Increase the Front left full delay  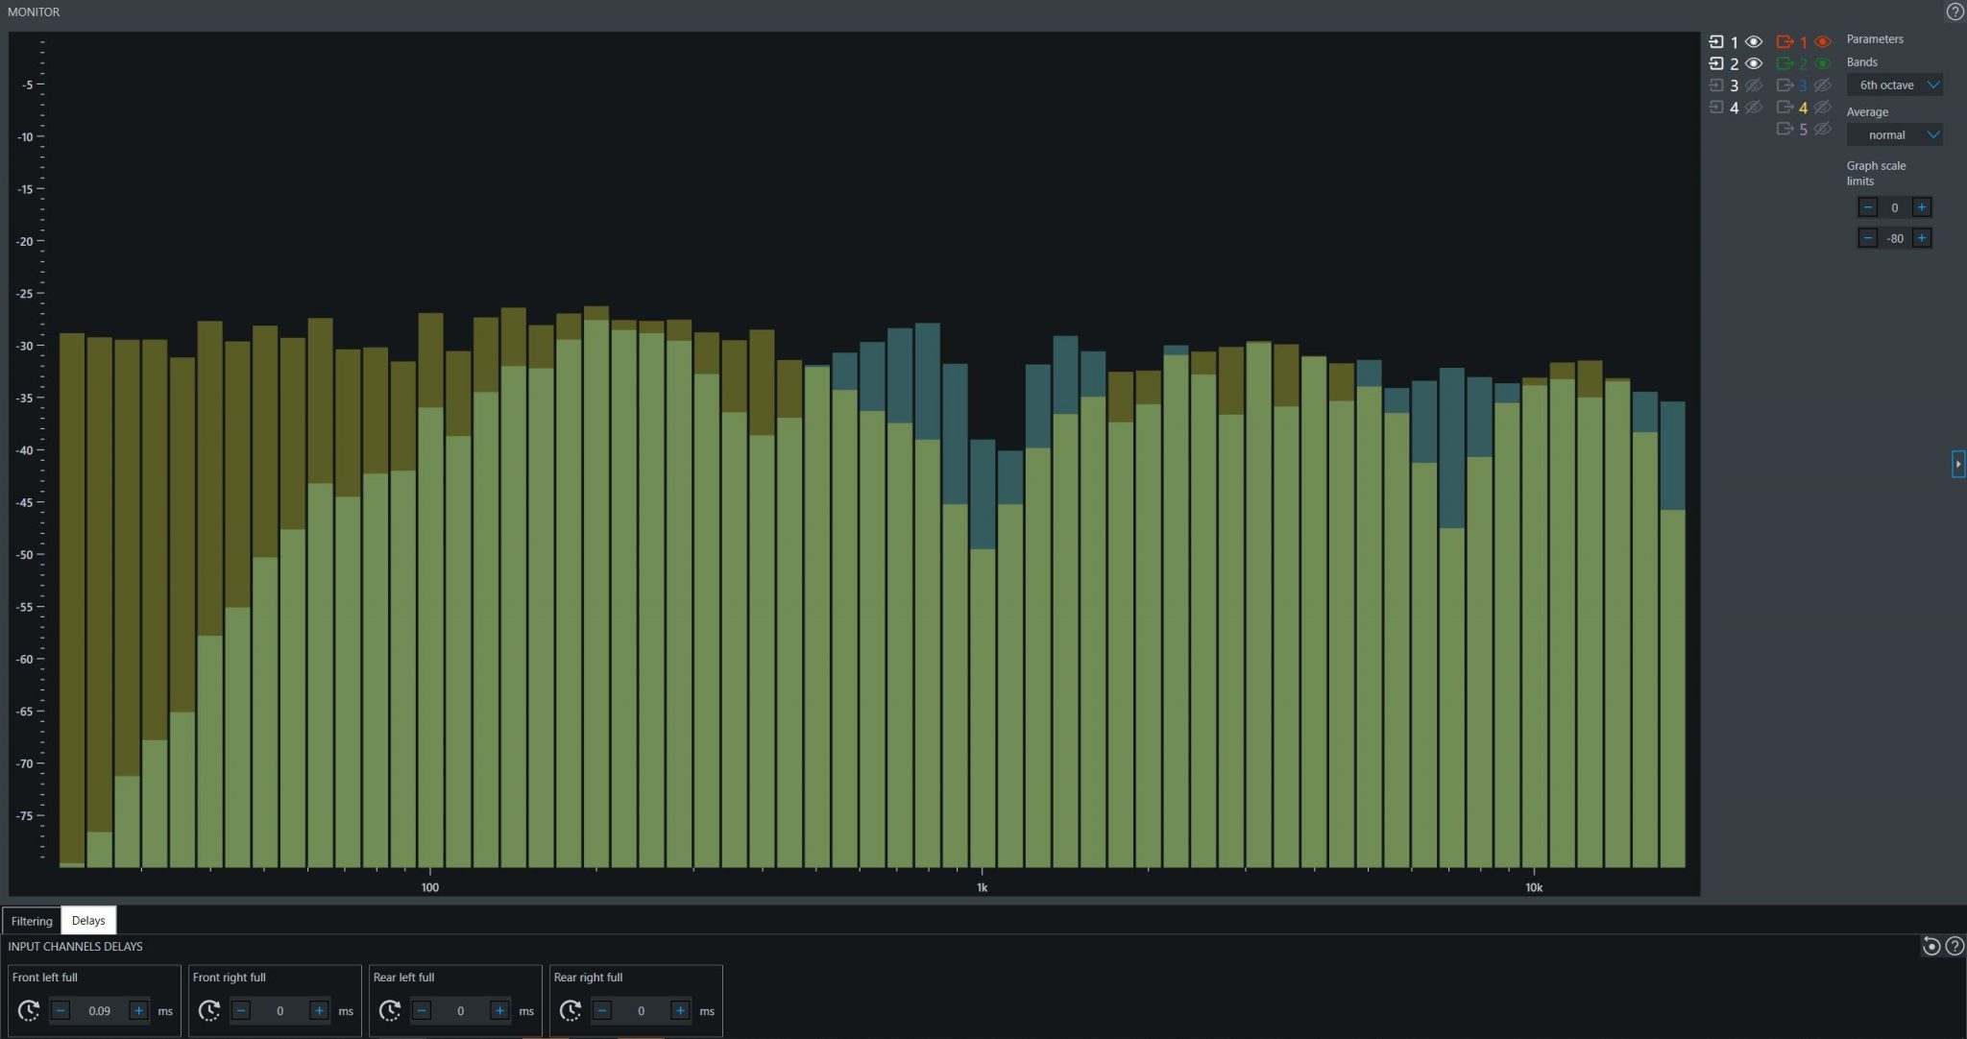(138, 1010)
